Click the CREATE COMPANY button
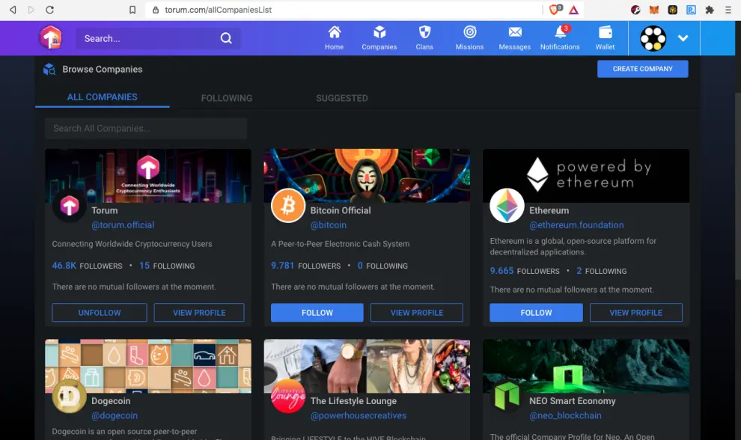 (643, 69)
